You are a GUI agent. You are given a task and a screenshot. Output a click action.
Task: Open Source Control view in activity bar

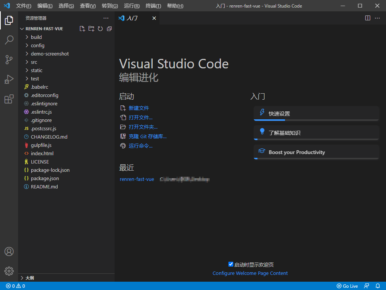pyautogui.click(x=9, y=60)
